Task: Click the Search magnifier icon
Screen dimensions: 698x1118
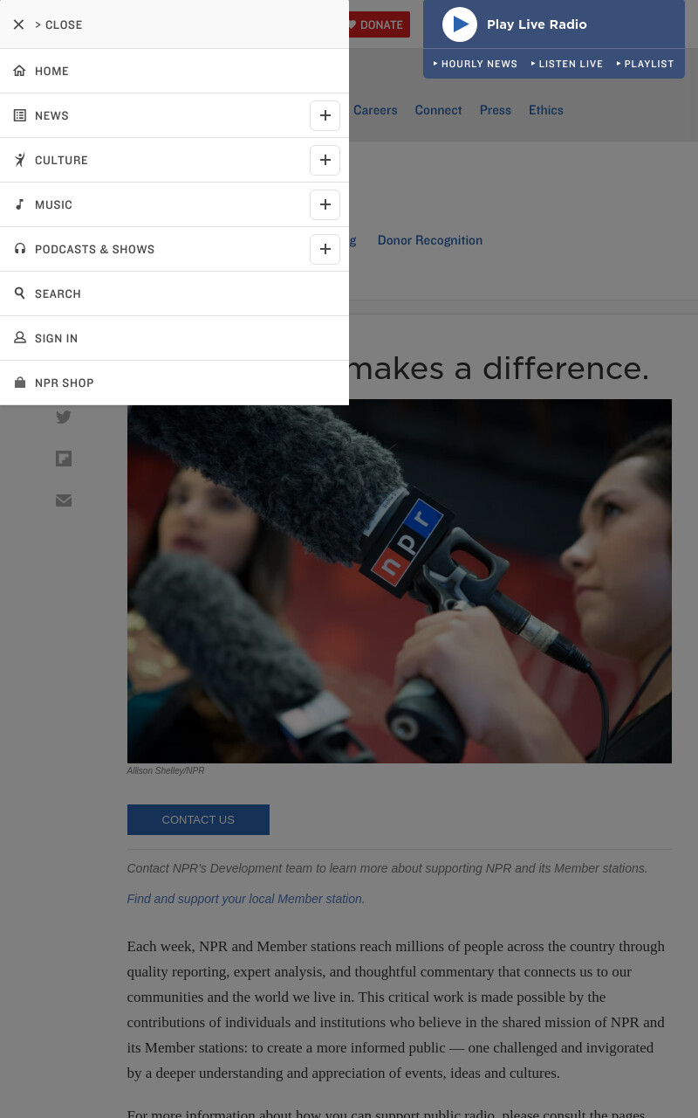Action: 19,293
